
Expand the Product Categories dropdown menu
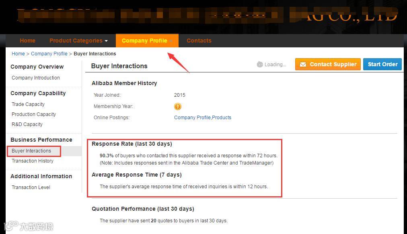tap(79, 41)
